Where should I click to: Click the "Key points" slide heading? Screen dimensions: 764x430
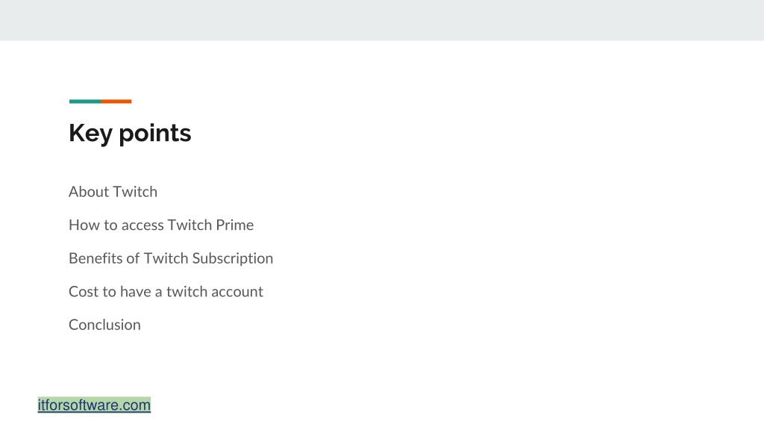[130, 133]
